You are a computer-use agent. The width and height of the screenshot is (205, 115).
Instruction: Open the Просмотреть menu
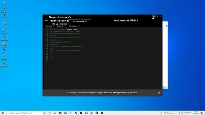74,26
